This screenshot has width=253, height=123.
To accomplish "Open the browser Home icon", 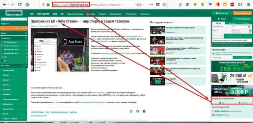I will click(27, 5).
